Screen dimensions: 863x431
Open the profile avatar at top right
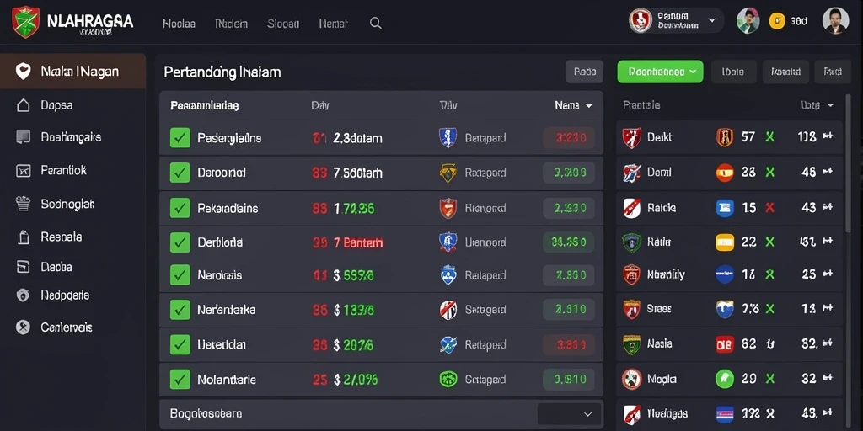point(835,21)
